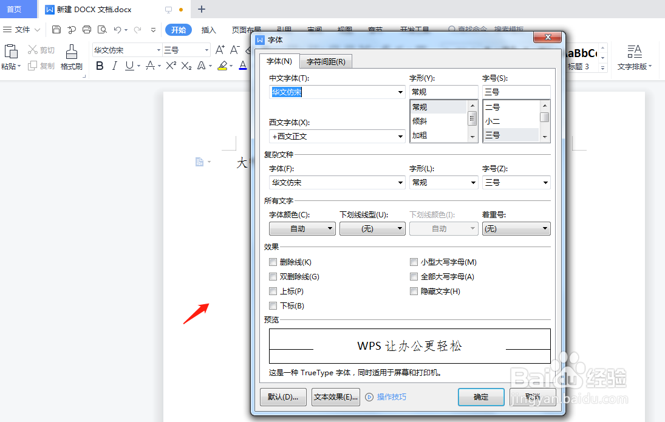
Task: Check the 上标 superscript option
Action: click(273, 291)
